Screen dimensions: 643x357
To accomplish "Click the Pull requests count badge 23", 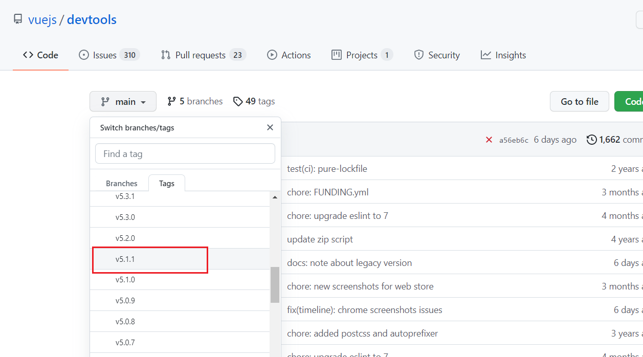I will pyautogui.click(x=237, y=55).
